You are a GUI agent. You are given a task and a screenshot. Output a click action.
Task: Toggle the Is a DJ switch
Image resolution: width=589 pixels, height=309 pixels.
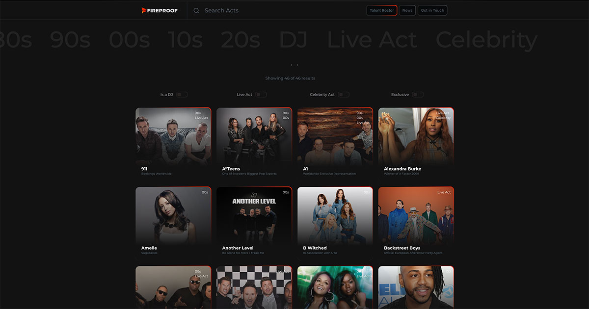pos(182,95)
